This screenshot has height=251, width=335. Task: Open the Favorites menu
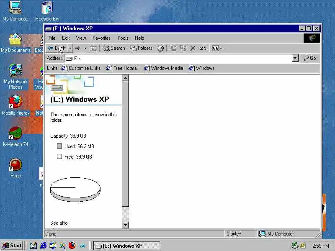pos(101,38)
